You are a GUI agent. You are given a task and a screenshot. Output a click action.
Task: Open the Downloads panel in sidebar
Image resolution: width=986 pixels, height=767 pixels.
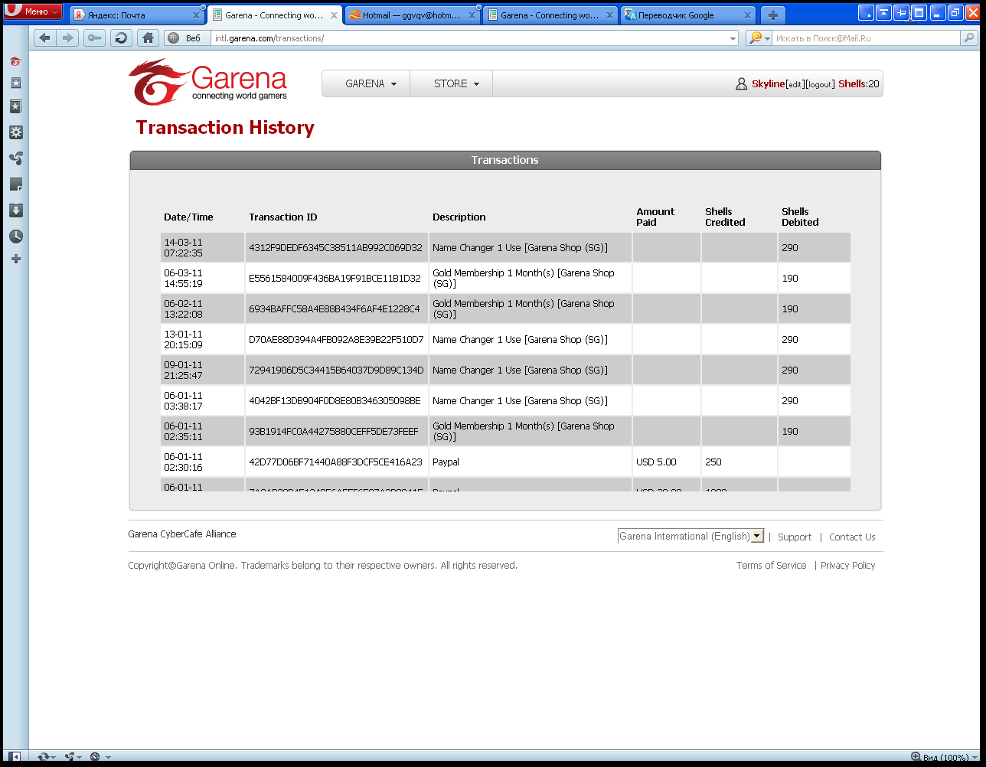click(15, 211)
